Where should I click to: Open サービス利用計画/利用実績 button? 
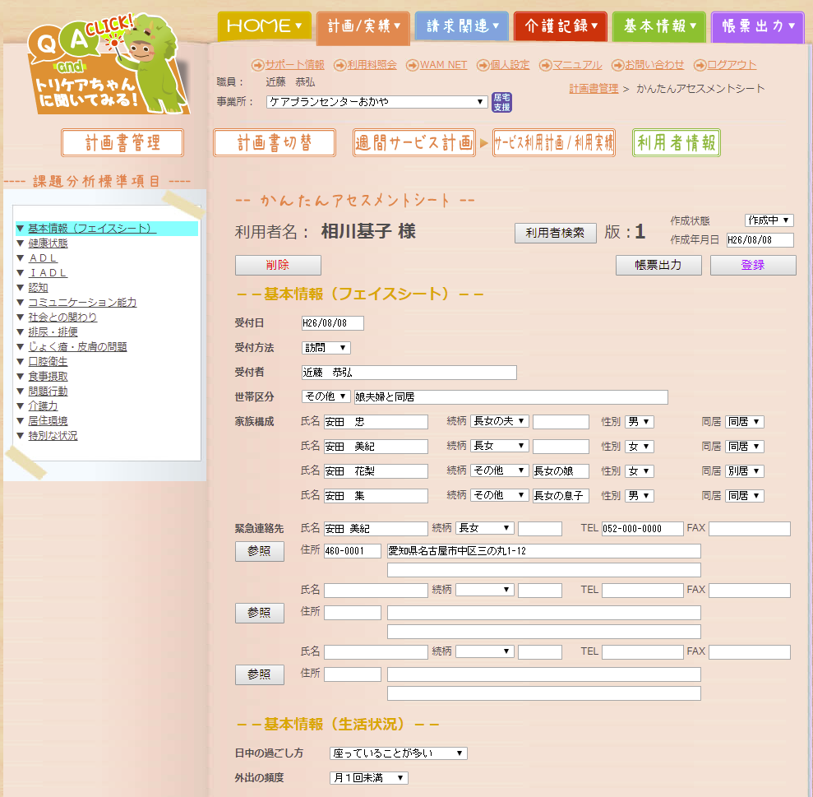(x=553, y=143)
